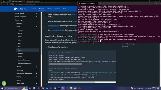Collapse the Install subsection

(37, 27)
